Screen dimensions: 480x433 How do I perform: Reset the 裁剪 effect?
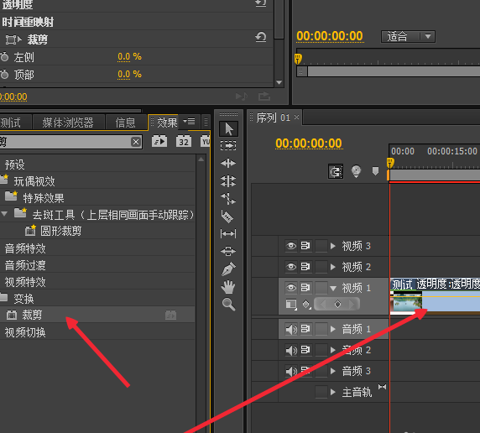(261, 38)
